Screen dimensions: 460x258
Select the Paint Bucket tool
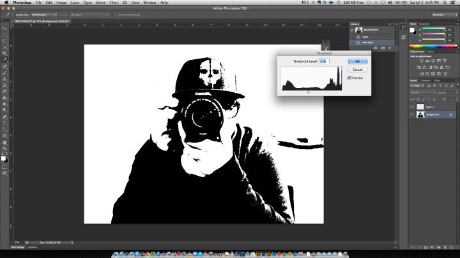(4, 97)
